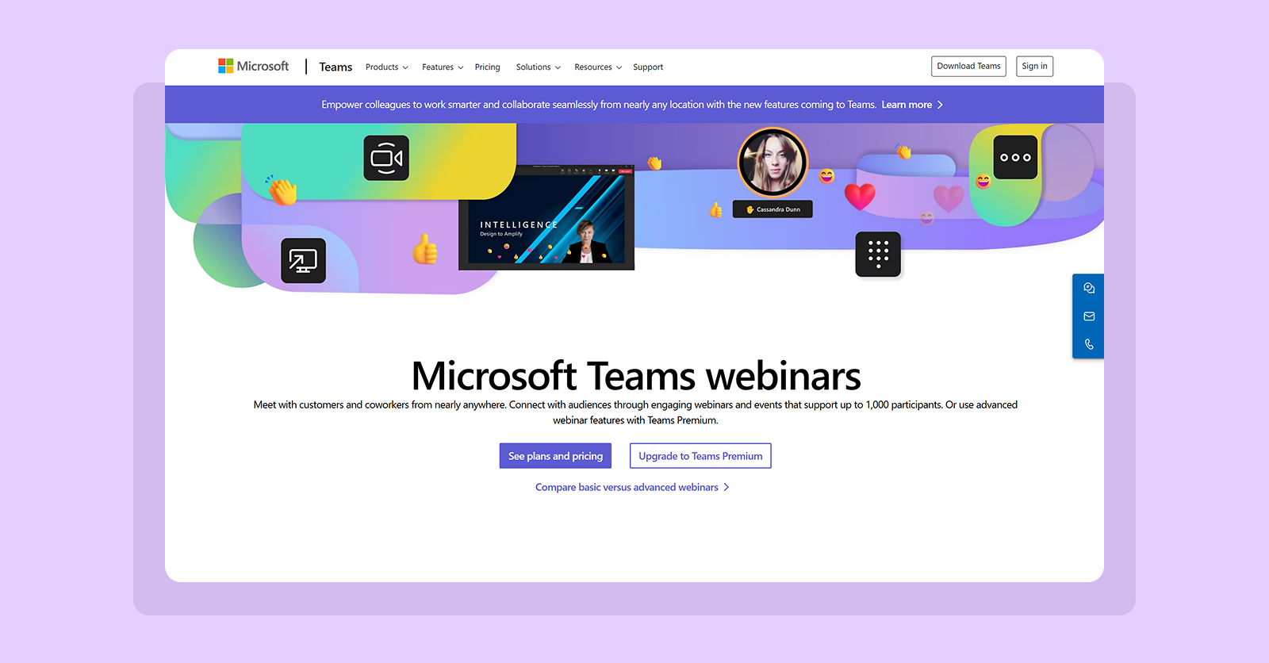Click the Microsoft logo
1269x663 pixels.
(254, 67)
